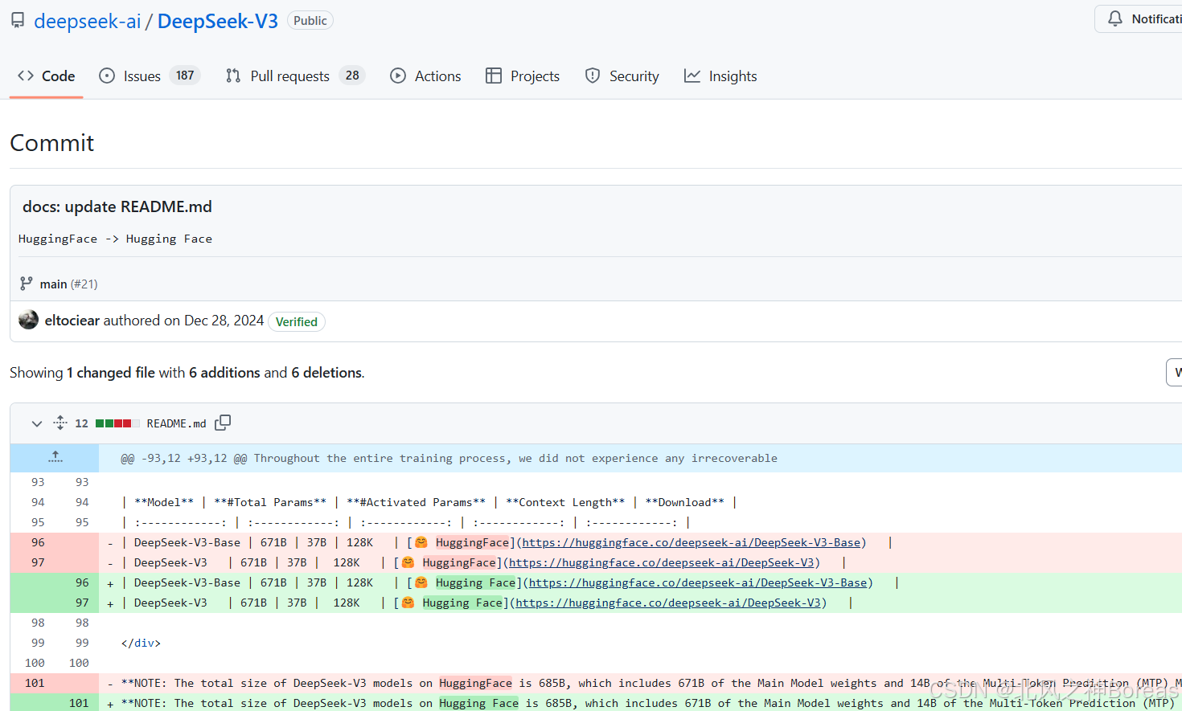Select the Actions play icon
Viewport: 1182px width, 711px height.
(398, 76)
